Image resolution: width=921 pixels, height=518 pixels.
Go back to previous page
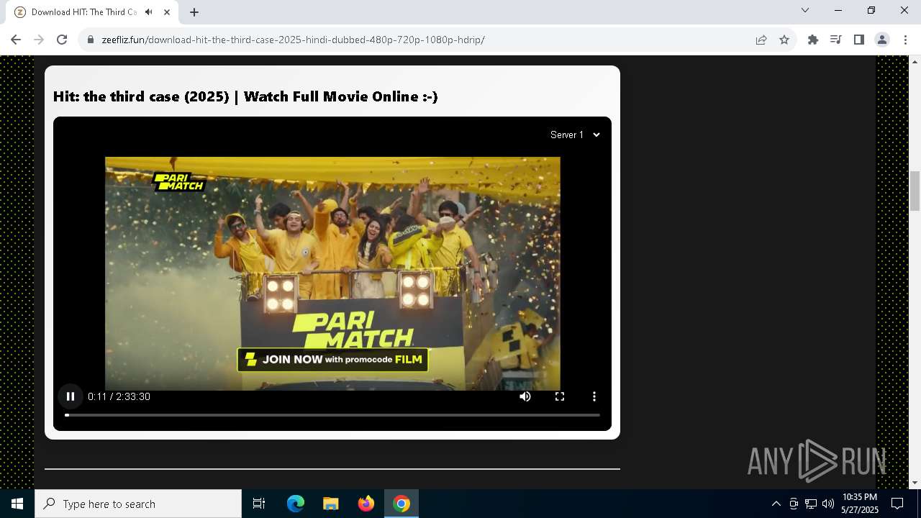point(16,40)
